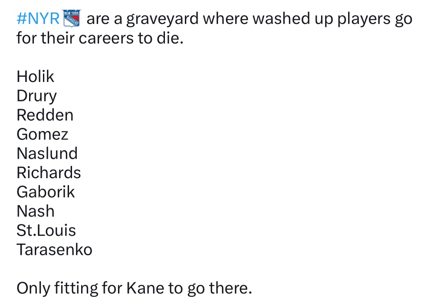Click the #NYR hashtag link
This screenshot has width=434, height=303.
(38, 19)
